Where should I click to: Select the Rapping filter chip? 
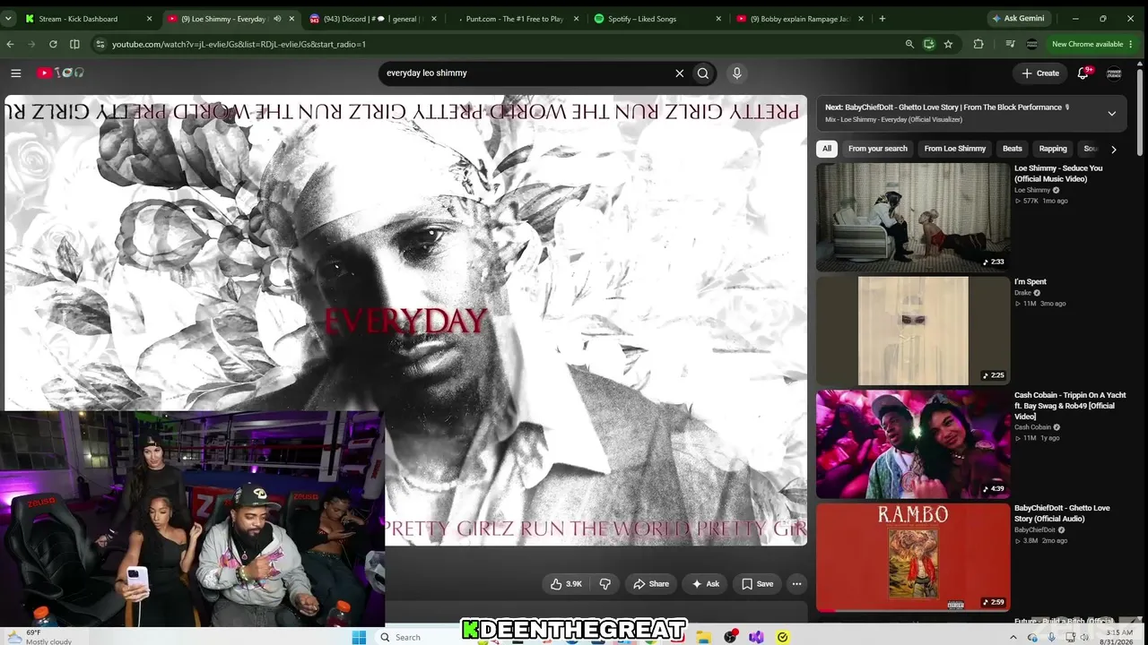tap(1053, 149)
